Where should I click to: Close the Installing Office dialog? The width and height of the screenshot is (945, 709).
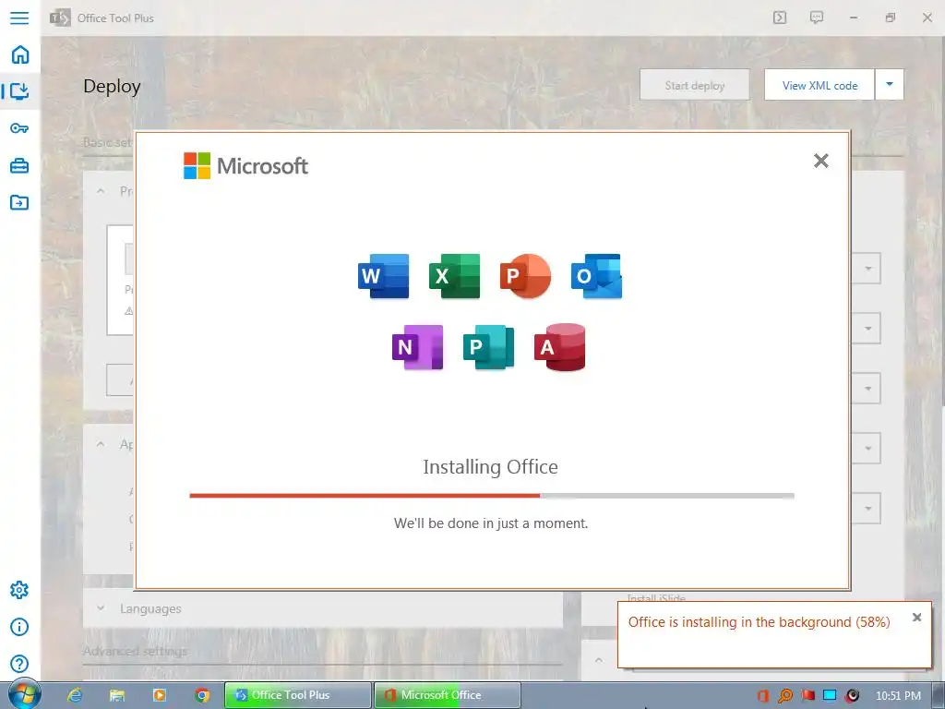[820, 161]
